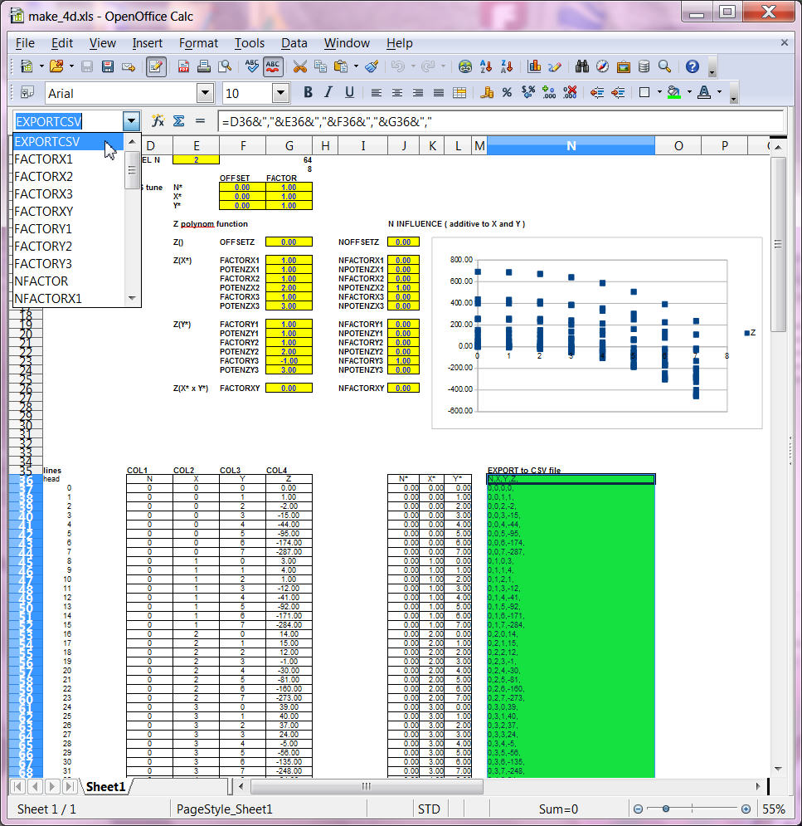
Task: Click the Function Wizard icon
Action: [158, 121]
